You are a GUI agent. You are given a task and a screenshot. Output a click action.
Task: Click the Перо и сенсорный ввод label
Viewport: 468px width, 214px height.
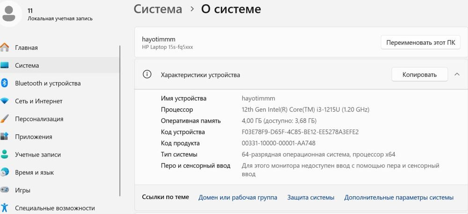click(x=196, y=166)
